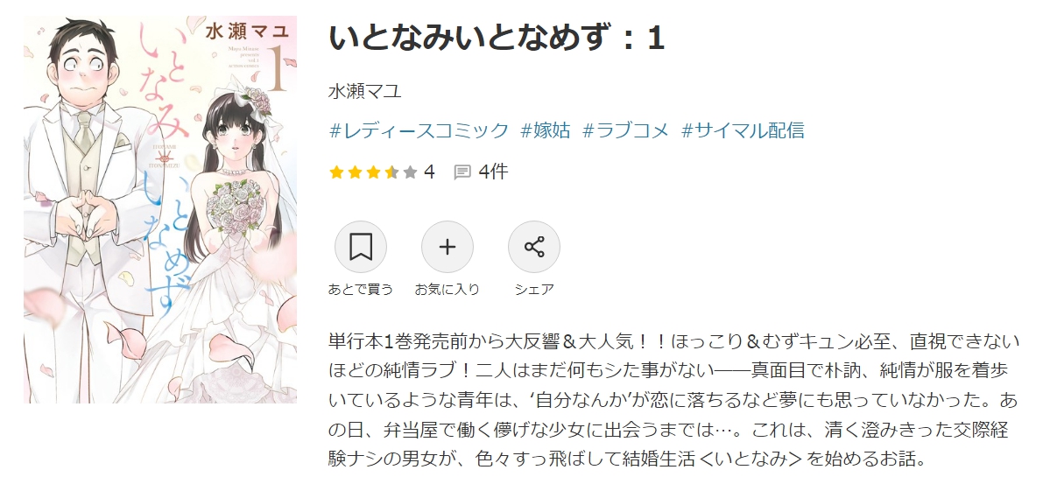Open author 水瀬マユ link below title
The width and height of the screenshot is (1043, 491).
pos(365,91)
